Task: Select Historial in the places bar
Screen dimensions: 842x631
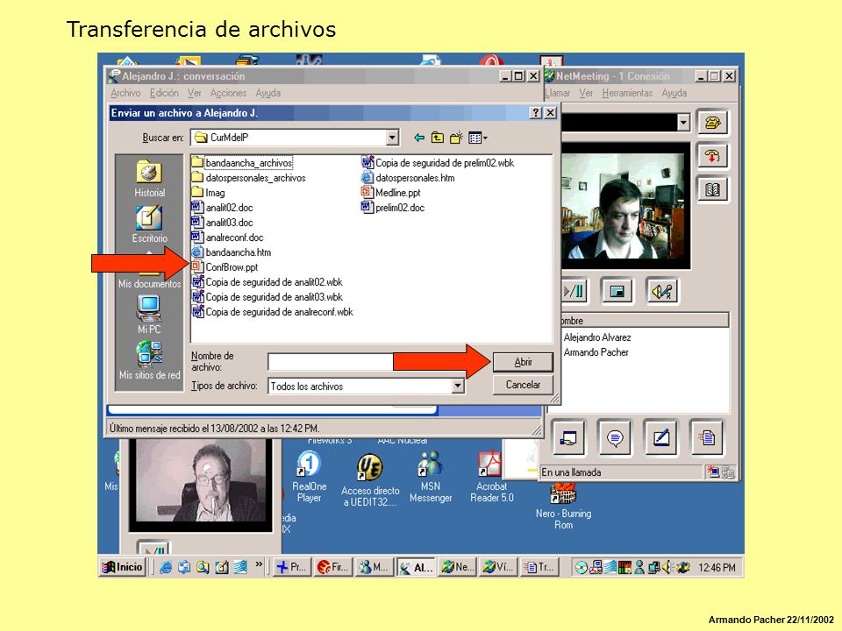Action: [149, 179]
